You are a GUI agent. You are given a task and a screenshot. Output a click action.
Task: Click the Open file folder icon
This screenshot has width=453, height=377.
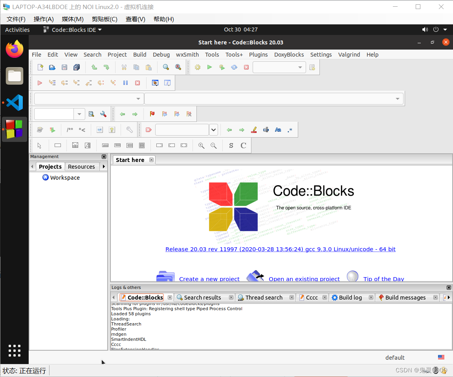[x=52, y=67]
